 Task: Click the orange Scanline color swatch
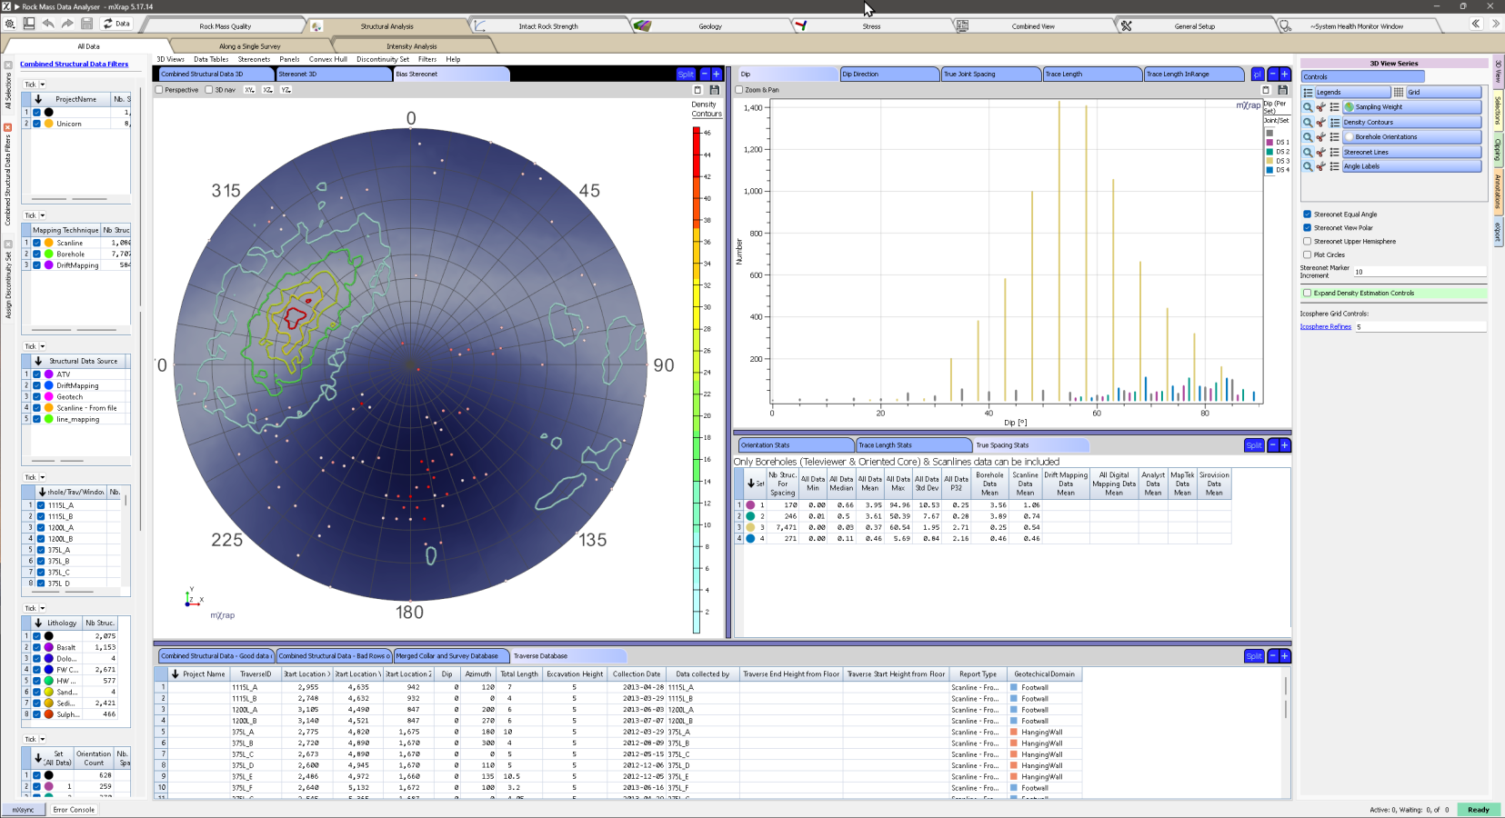point(49,244)
